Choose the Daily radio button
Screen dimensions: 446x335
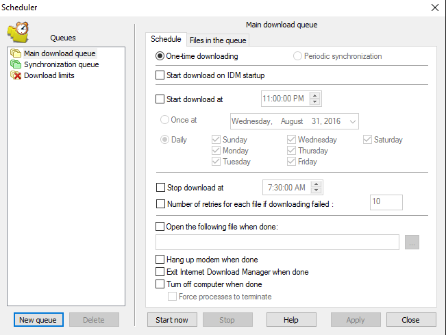pos(164,140)
